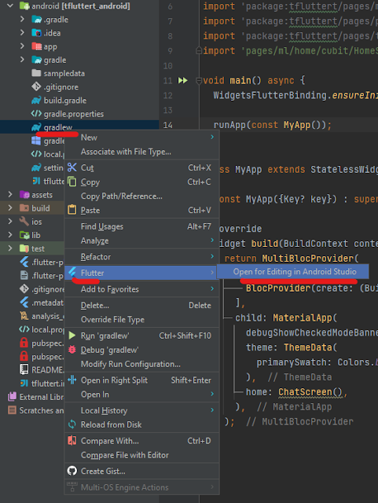The image size is (378, 503).
Task: Click the app module icon
Action: 36,46
